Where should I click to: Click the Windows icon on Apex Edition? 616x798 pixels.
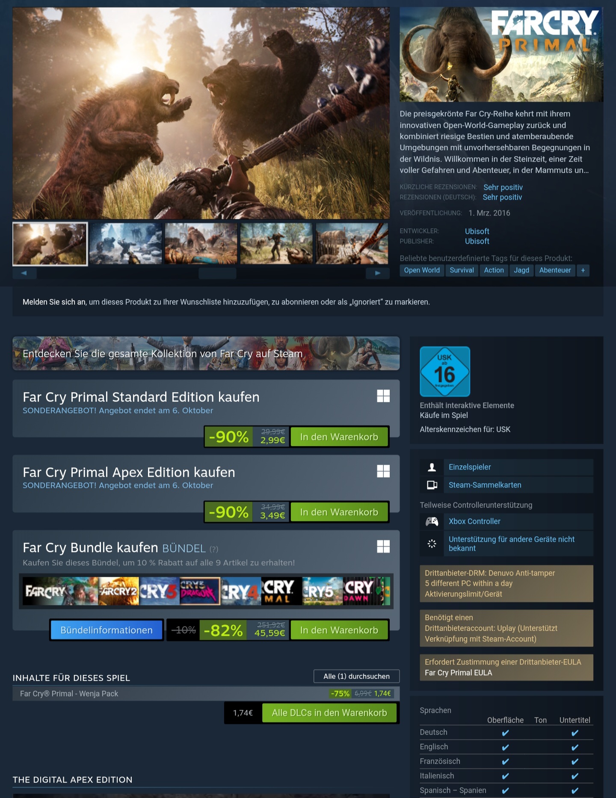(383, 471)
